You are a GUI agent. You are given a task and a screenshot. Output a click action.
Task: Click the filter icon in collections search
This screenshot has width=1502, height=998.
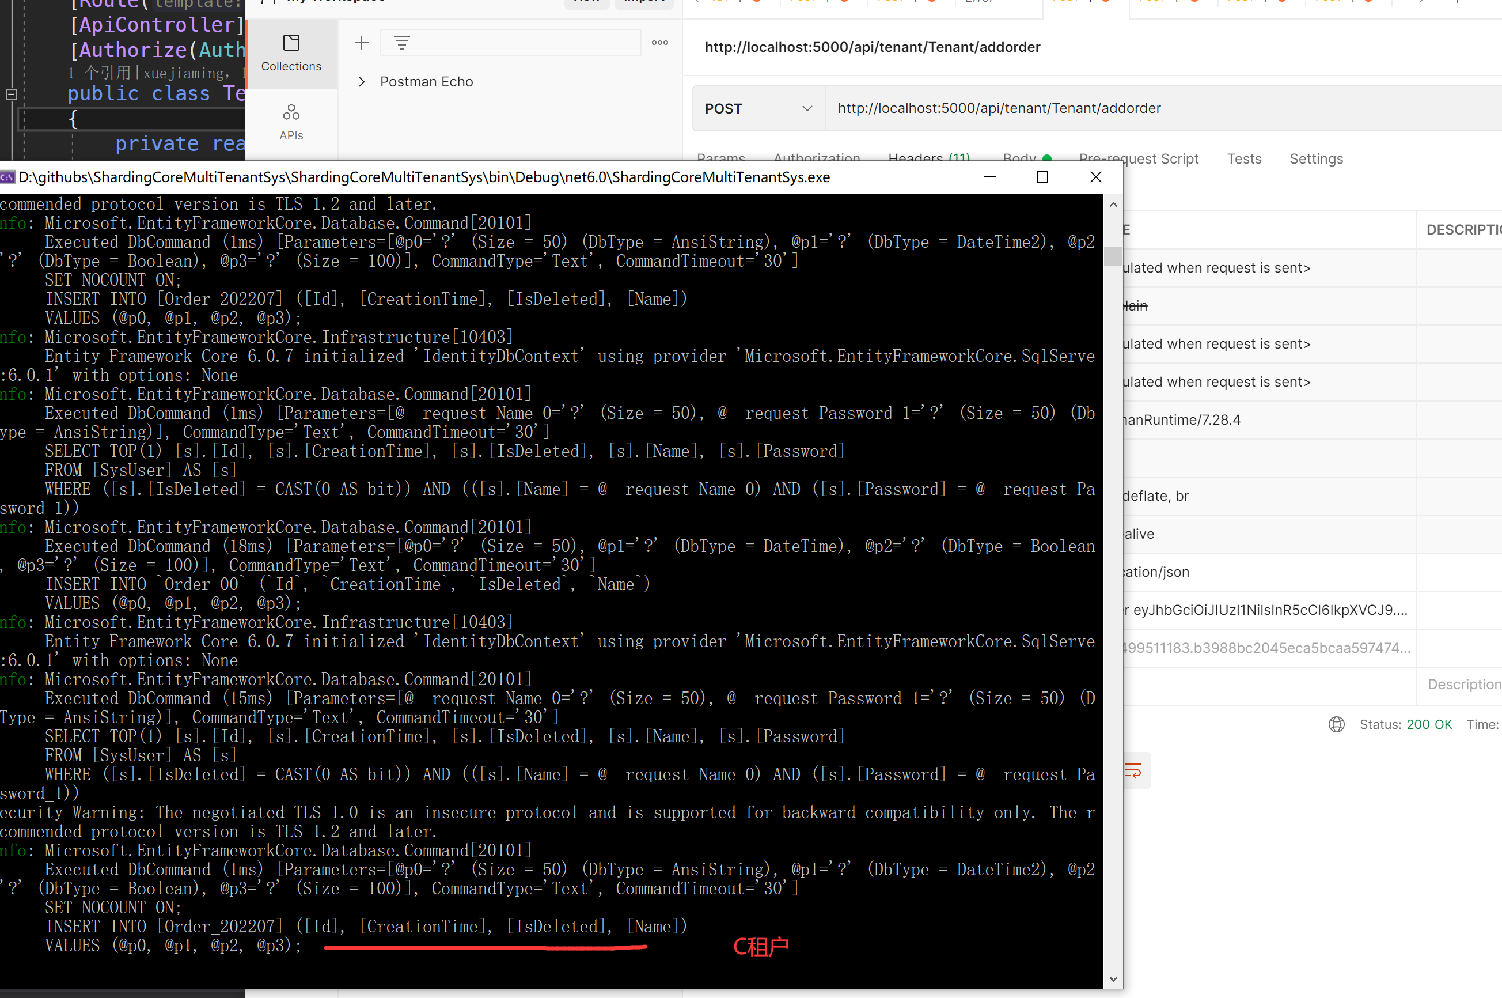click(x=401, y=43)
